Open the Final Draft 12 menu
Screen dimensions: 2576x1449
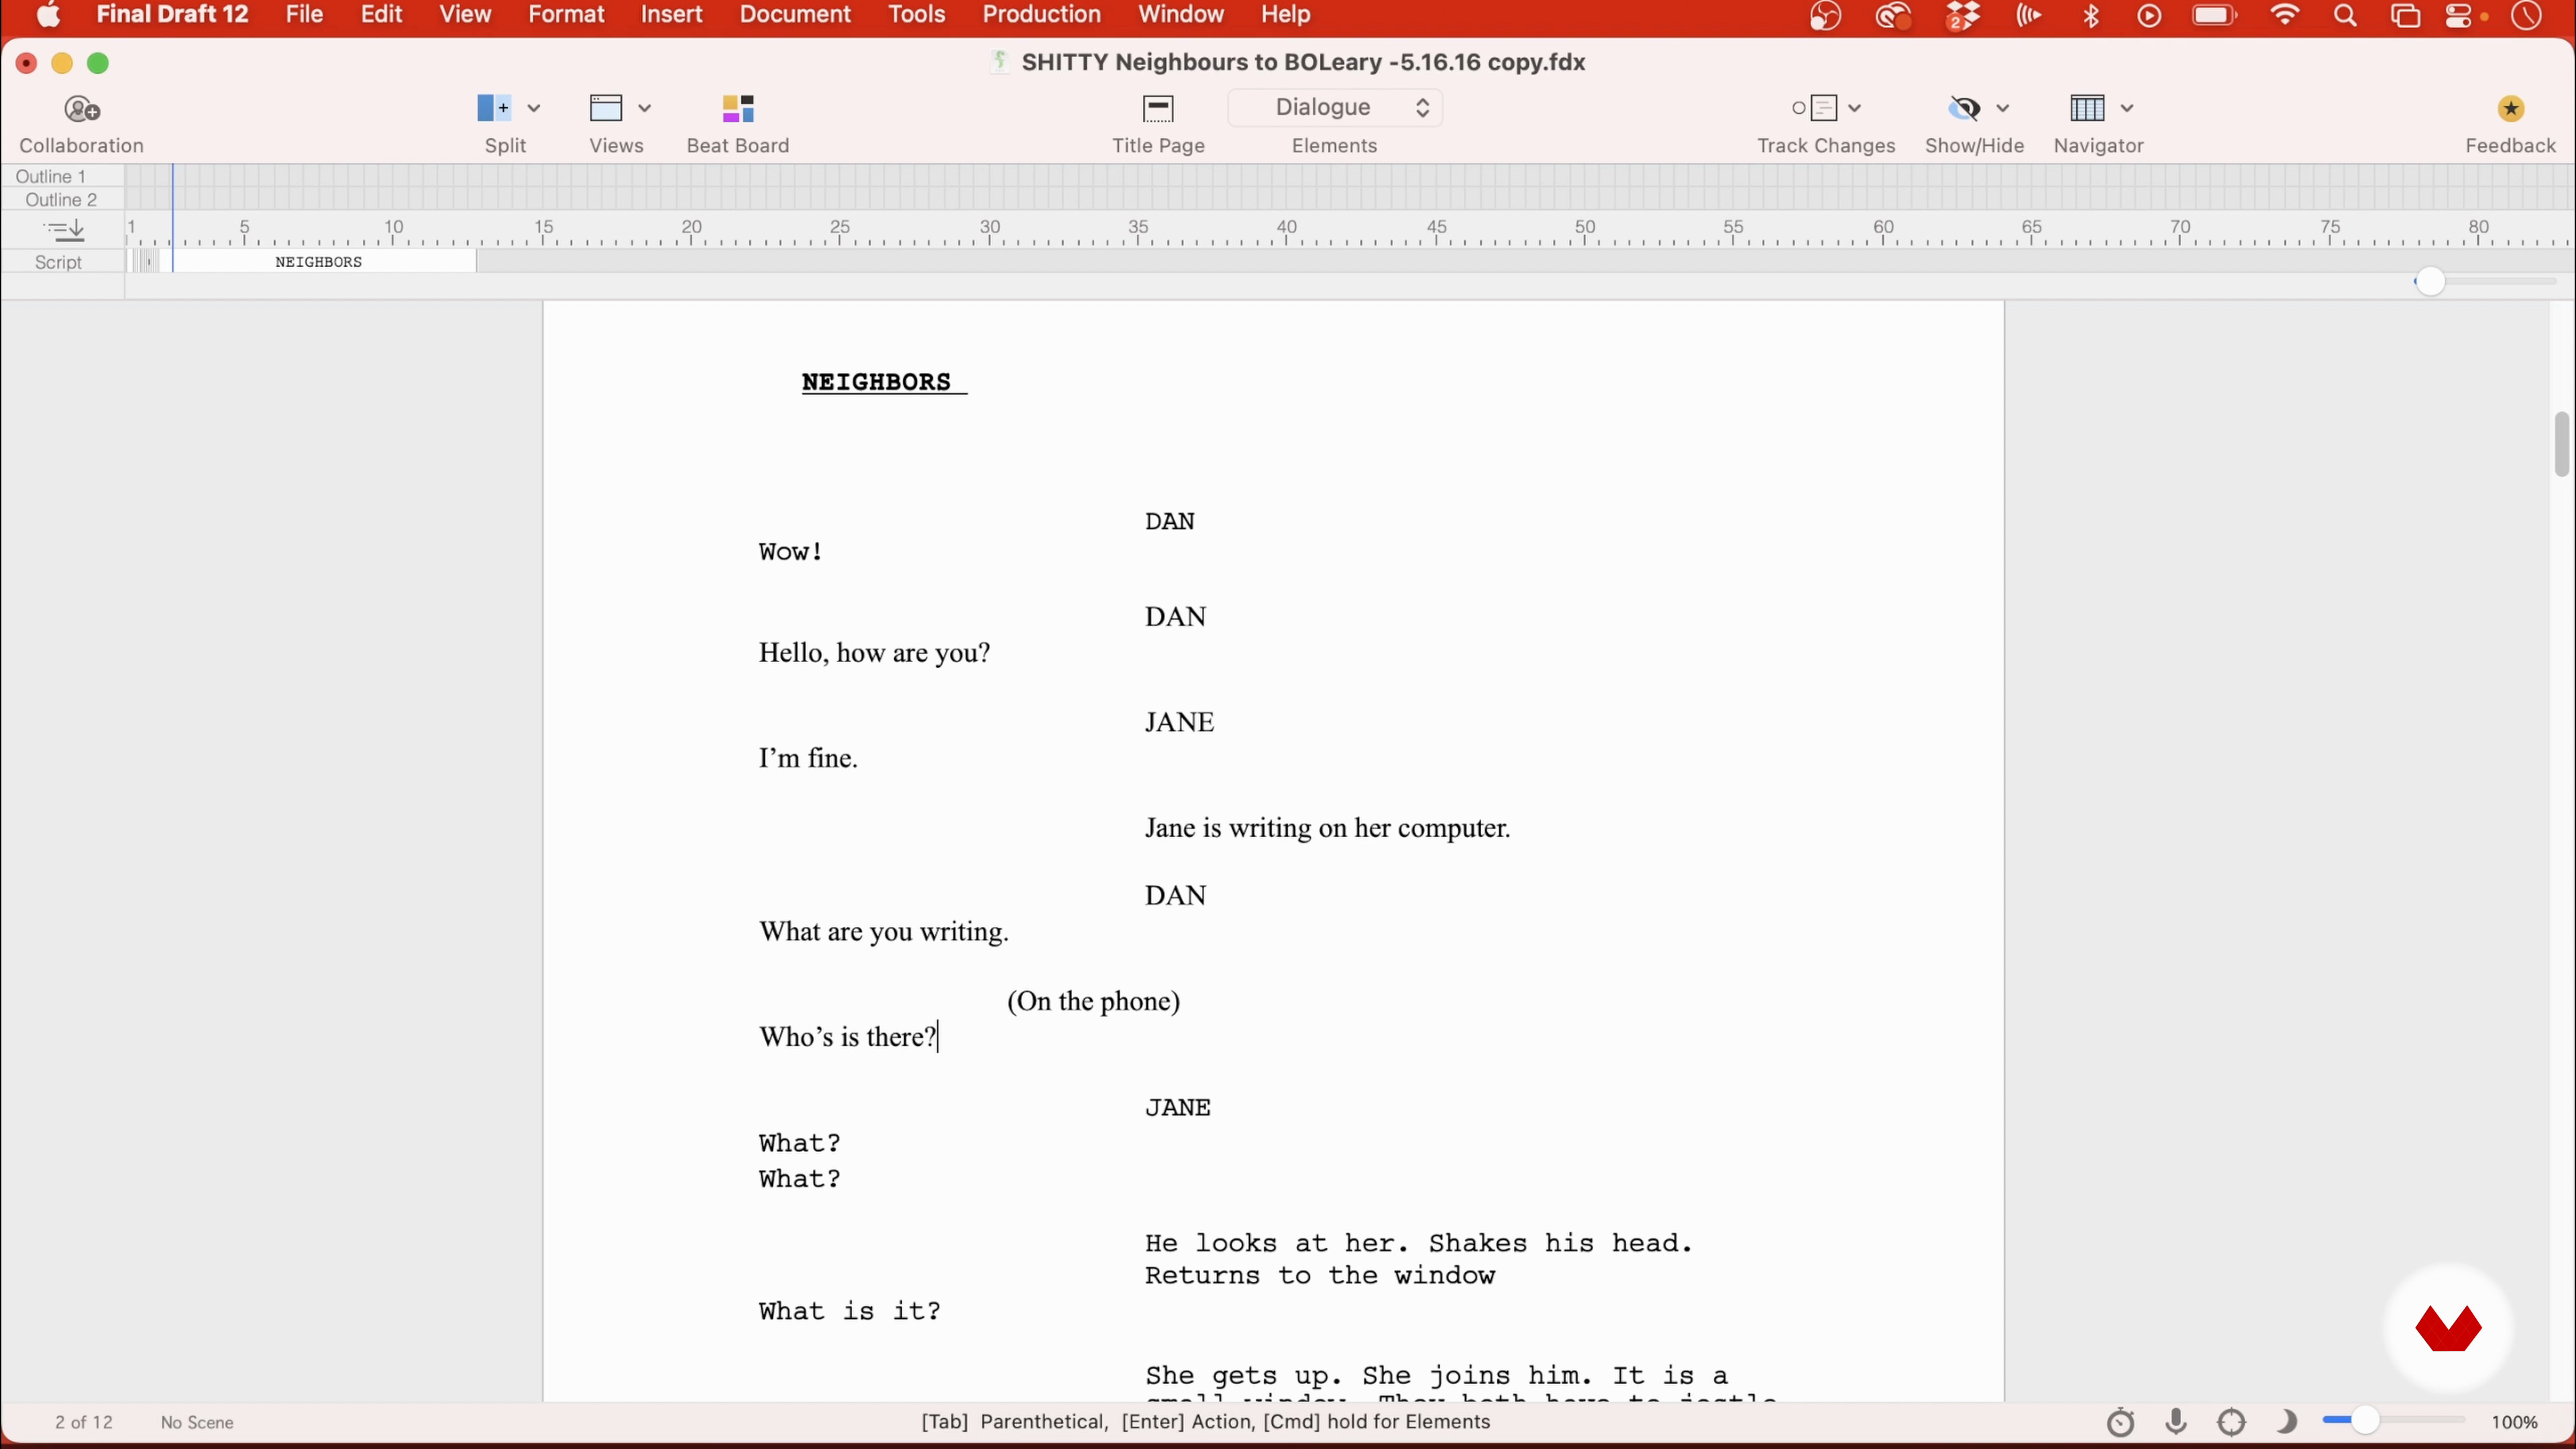[x=172, y=15]
